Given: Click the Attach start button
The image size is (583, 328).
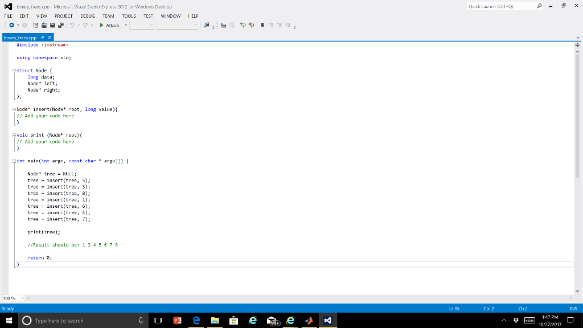Looking at the screenshot, I should point(110,25).
